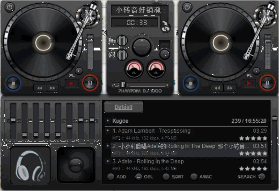279x191 pixels.
Task: Click the 03:54 duration of track 3
Action: (260, 162)
